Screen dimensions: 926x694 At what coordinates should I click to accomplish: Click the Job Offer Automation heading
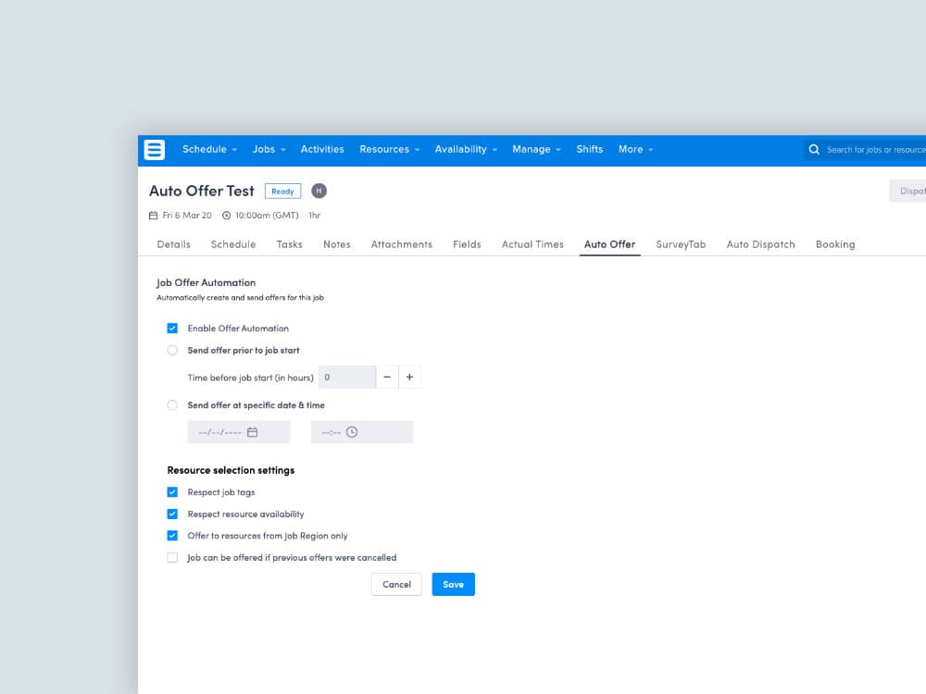click(x=206, y=282)
